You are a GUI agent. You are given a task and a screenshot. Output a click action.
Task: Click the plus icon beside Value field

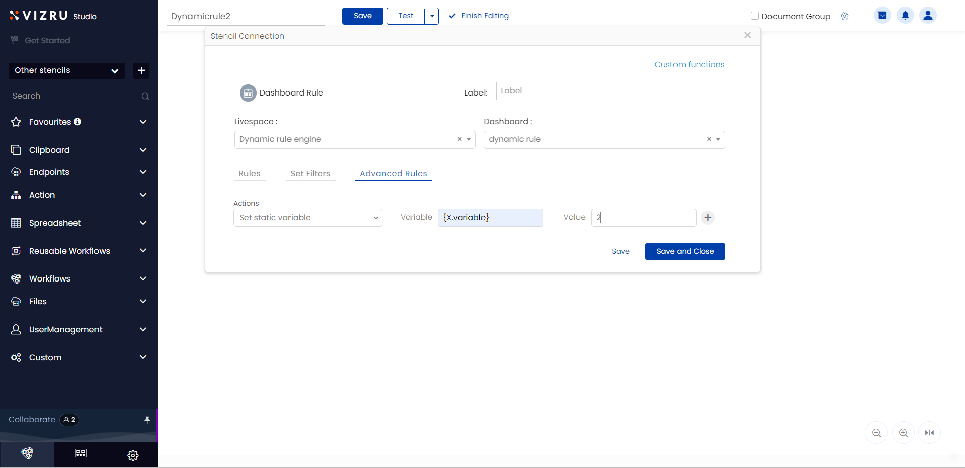click(x=708, y=217)
